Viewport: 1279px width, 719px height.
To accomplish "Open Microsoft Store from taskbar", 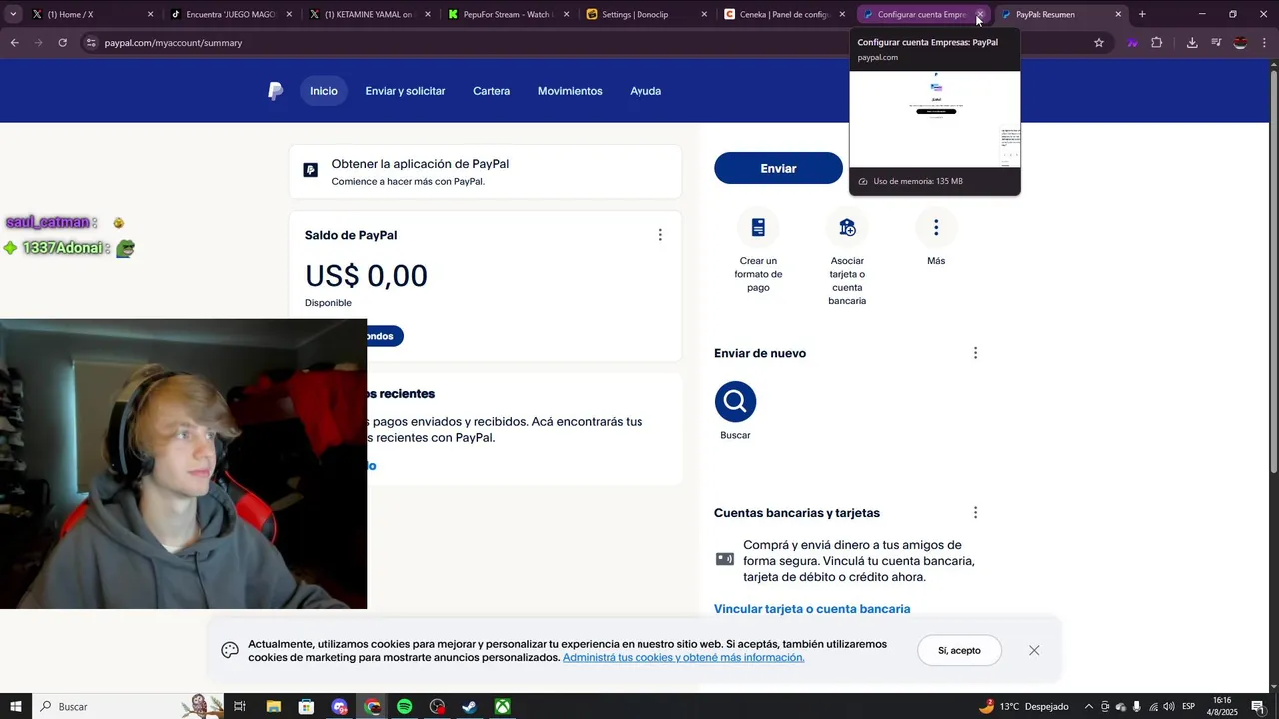I will [x=306, y=706].
